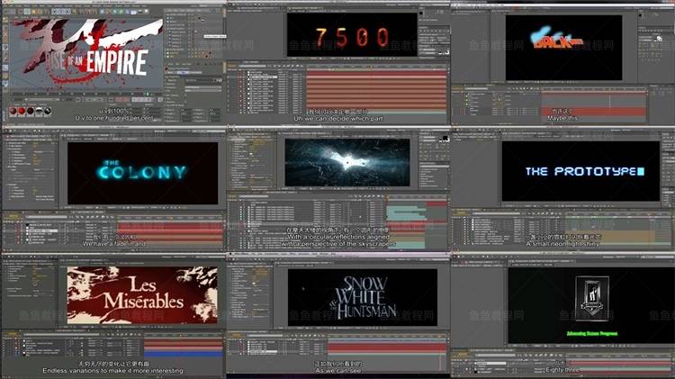675x379 pixels.
Task: Click The Prototype composition preview
Action: pos(580,171)
